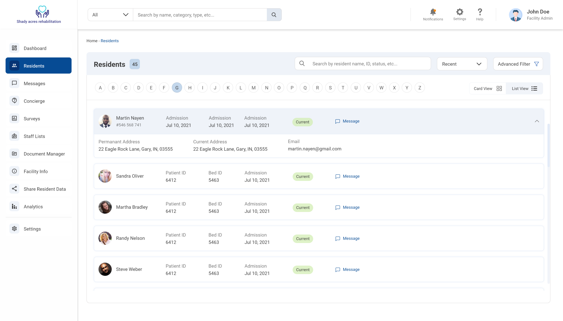Open the Notifications bell icon
Image resolution: width=563 pixels, height=321 pixels.
[x=433, y=12]
